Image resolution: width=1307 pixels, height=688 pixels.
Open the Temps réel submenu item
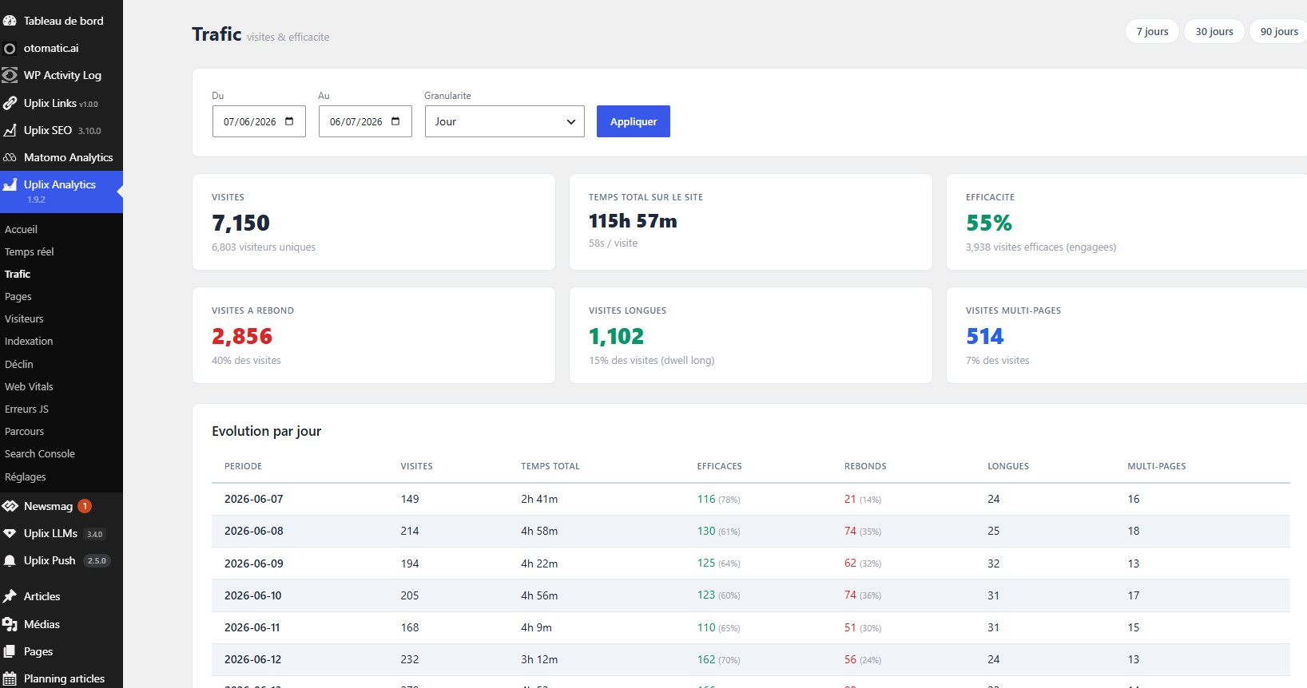click(30, 251)
